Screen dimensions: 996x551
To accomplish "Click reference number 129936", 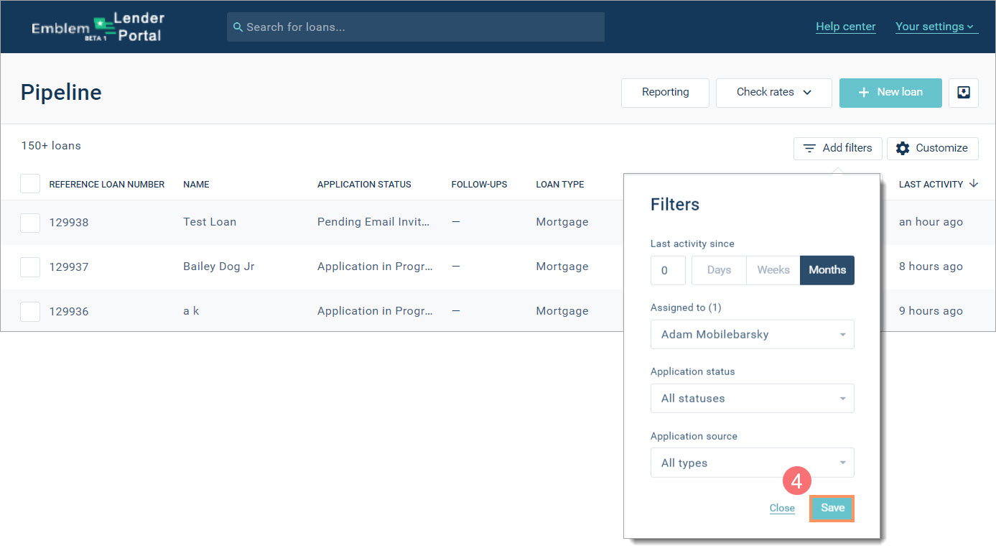I will click(69, 312).
